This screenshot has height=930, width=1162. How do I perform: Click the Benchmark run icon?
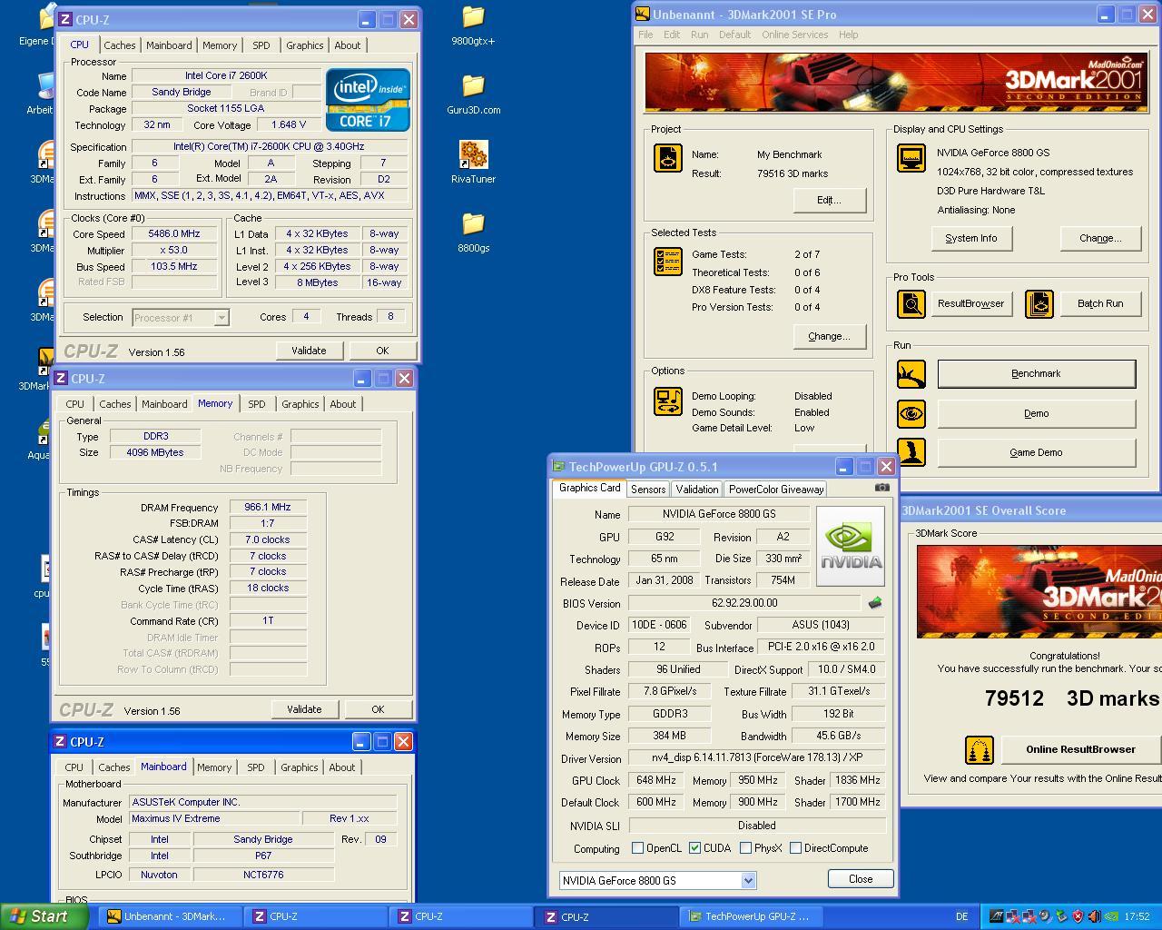coord(911,374)
